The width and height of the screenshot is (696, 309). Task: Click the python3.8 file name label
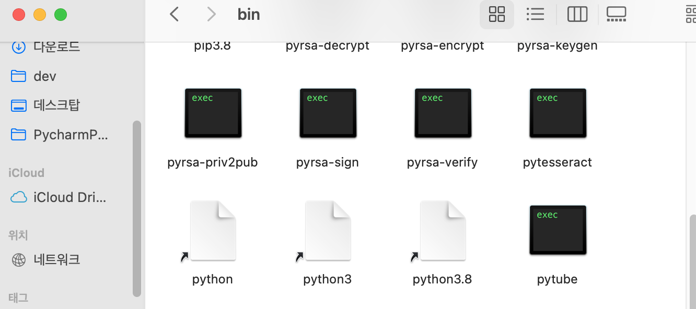tap(443, 279)
